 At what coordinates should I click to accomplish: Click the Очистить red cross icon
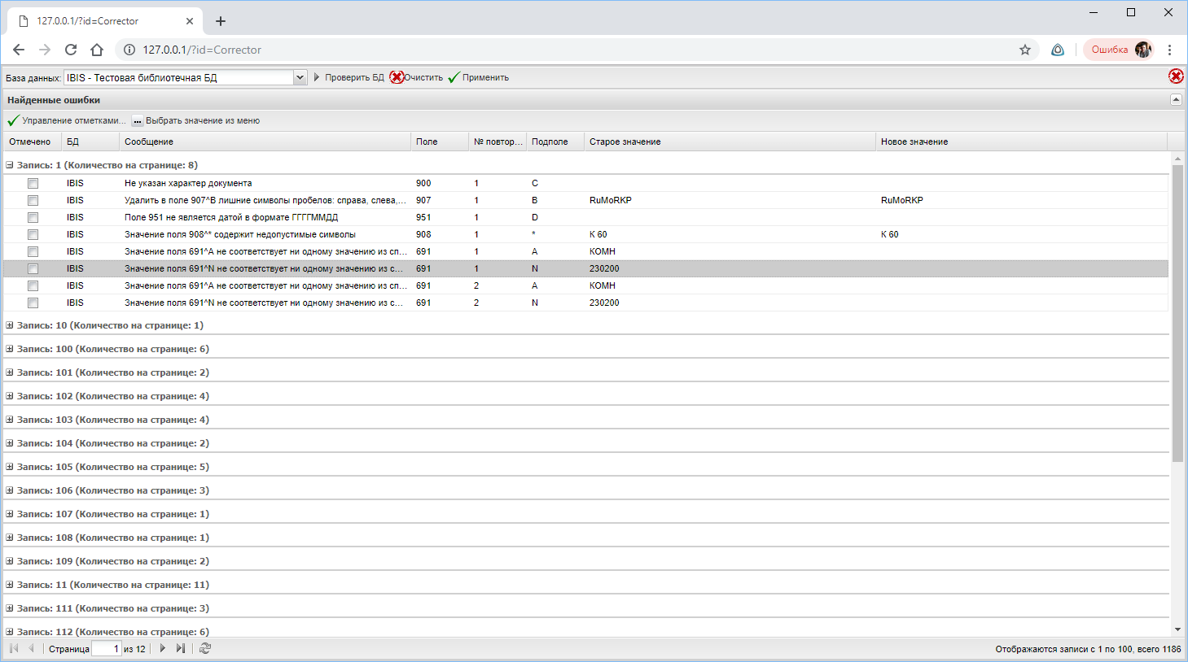point(397,77)
